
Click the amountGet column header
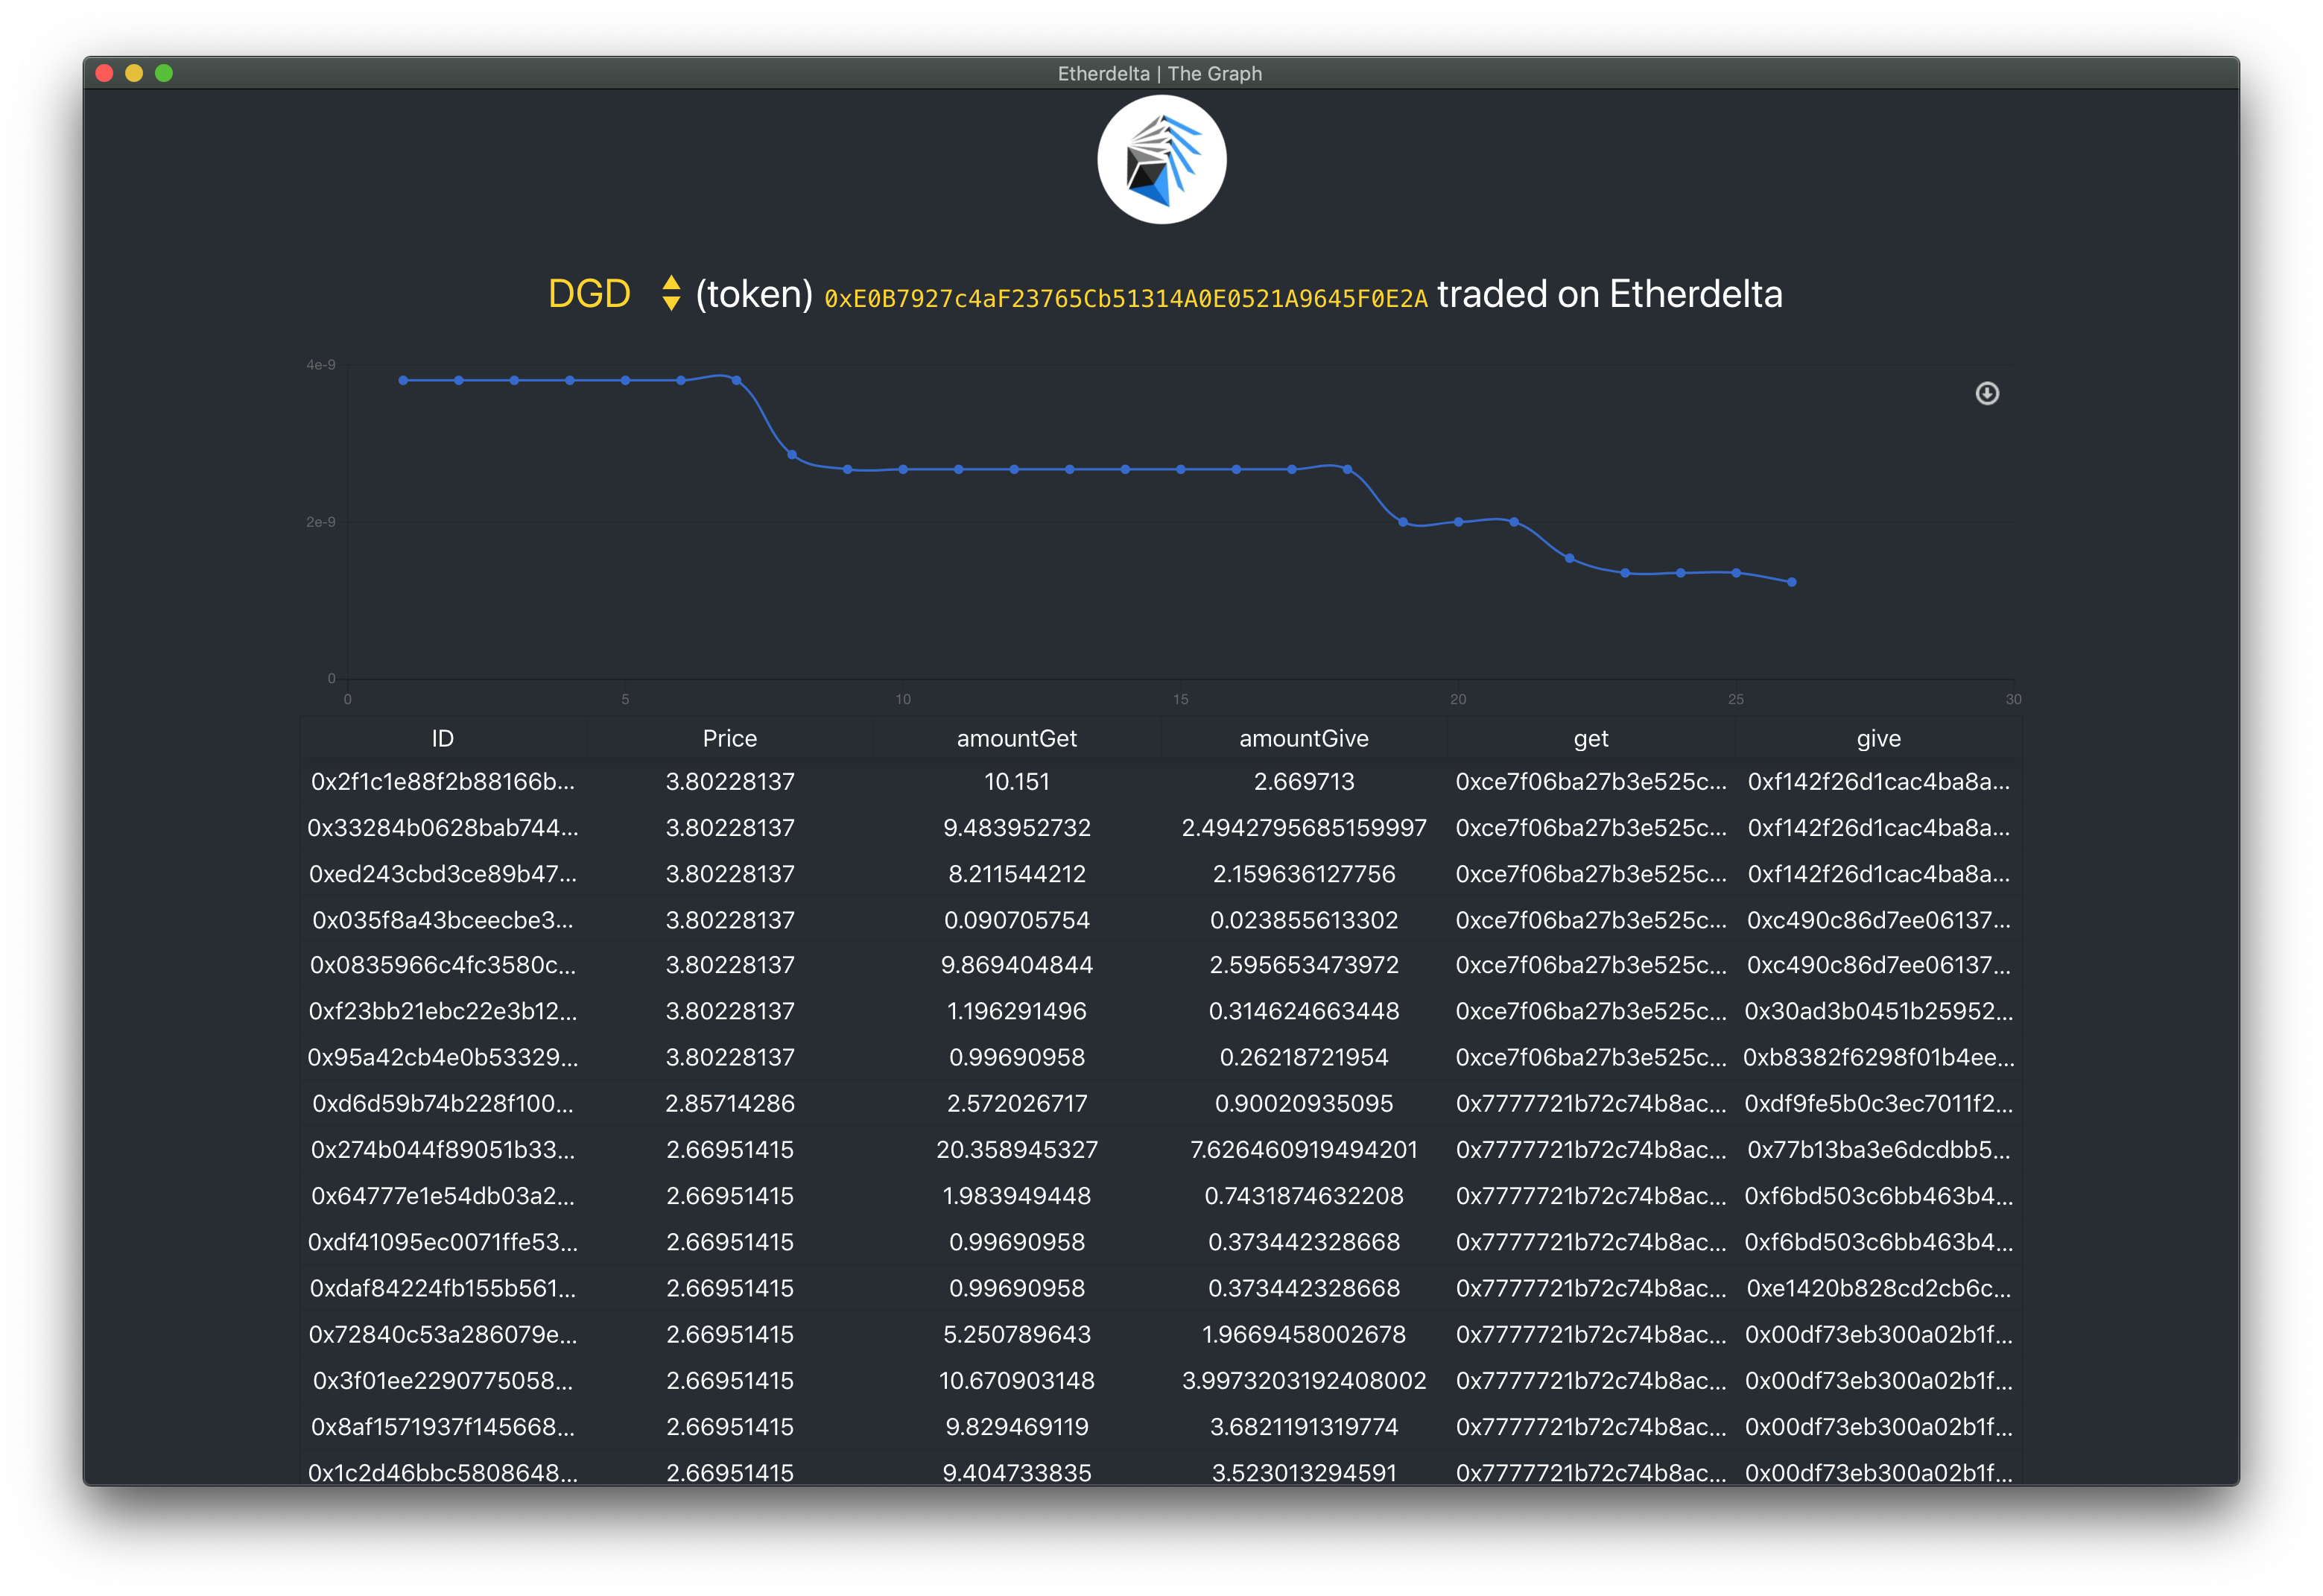click(x=1016, y=738)
